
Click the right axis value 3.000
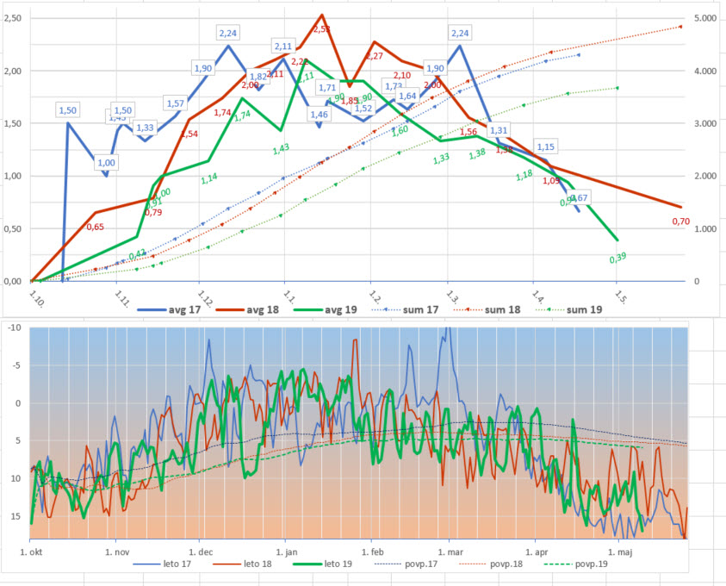(705, 123)
